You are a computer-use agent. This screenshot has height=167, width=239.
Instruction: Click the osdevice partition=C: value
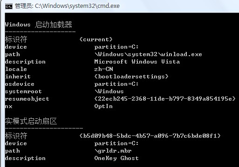(x=116, y=84)
